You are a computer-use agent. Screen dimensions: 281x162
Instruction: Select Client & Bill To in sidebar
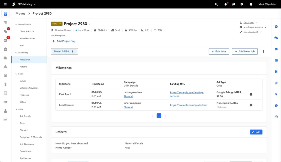(27, 32)
